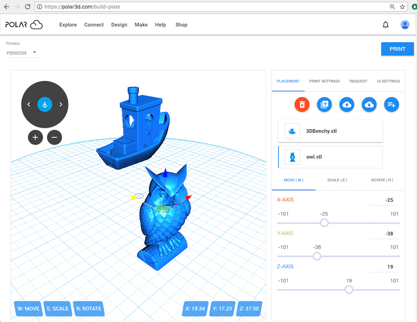This screenshot has height=322, width=417.
Task: Click the add-to-list icon
Action: click(391, 105)
